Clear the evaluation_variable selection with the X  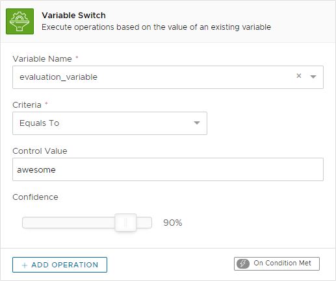(x=299, y=76)
